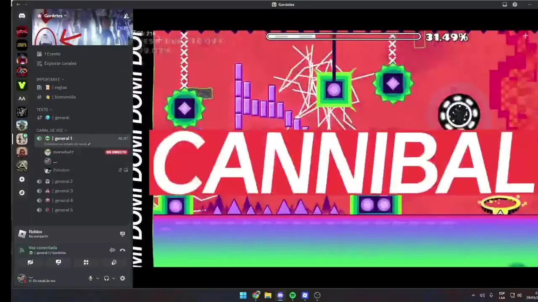Viewport: 538px width, 302px height.
Task: Join the general 2 voice channel
Action: (x=82, y=181)
